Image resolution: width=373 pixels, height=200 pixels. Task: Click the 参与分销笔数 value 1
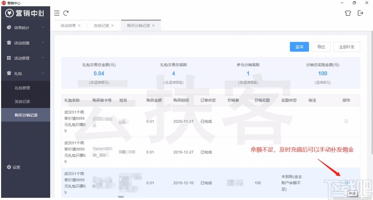coord(248,74)
